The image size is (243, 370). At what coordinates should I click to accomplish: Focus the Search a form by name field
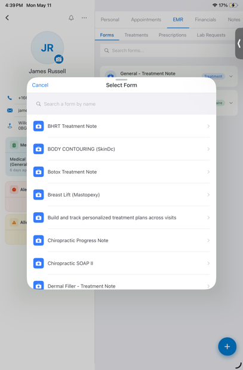(x=121, y=104)
